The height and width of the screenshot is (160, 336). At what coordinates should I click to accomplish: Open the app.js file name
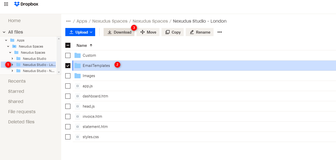coord(88,86)
